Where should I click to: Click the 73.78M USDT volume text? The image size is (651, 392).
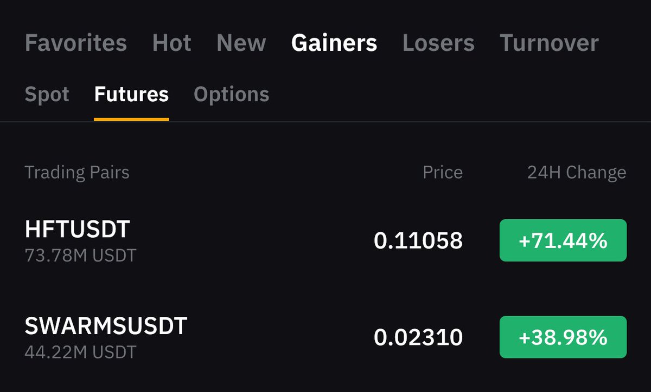[80, 255]
